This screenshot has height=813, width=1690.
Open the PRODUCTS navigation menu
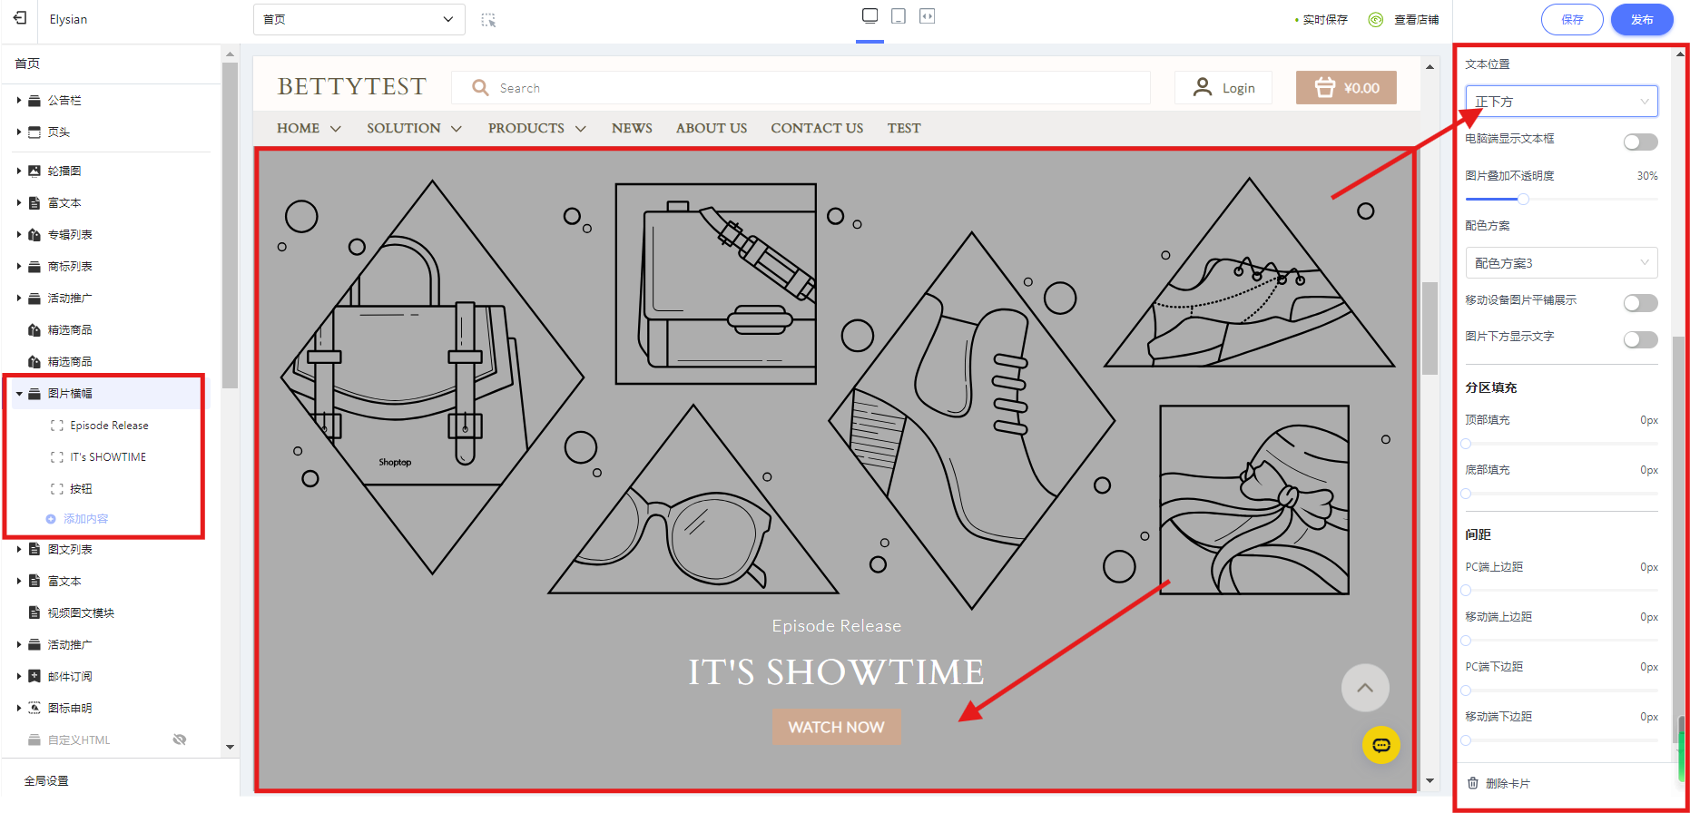coord(536,129)
